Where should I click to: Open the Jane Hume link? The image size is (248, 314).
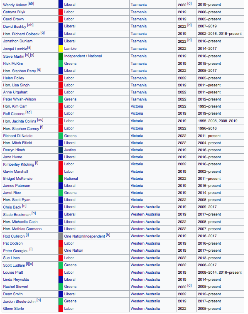pyautogui.click(x=12, y=157)
